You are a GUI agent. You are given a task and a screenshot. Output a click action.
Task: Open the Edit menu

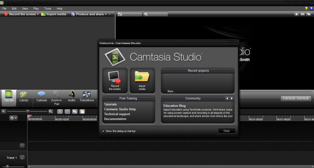pos(14,8)
